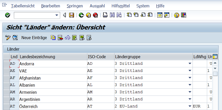Click the Select Block icon
222x110 pixels.
point(82,38)
